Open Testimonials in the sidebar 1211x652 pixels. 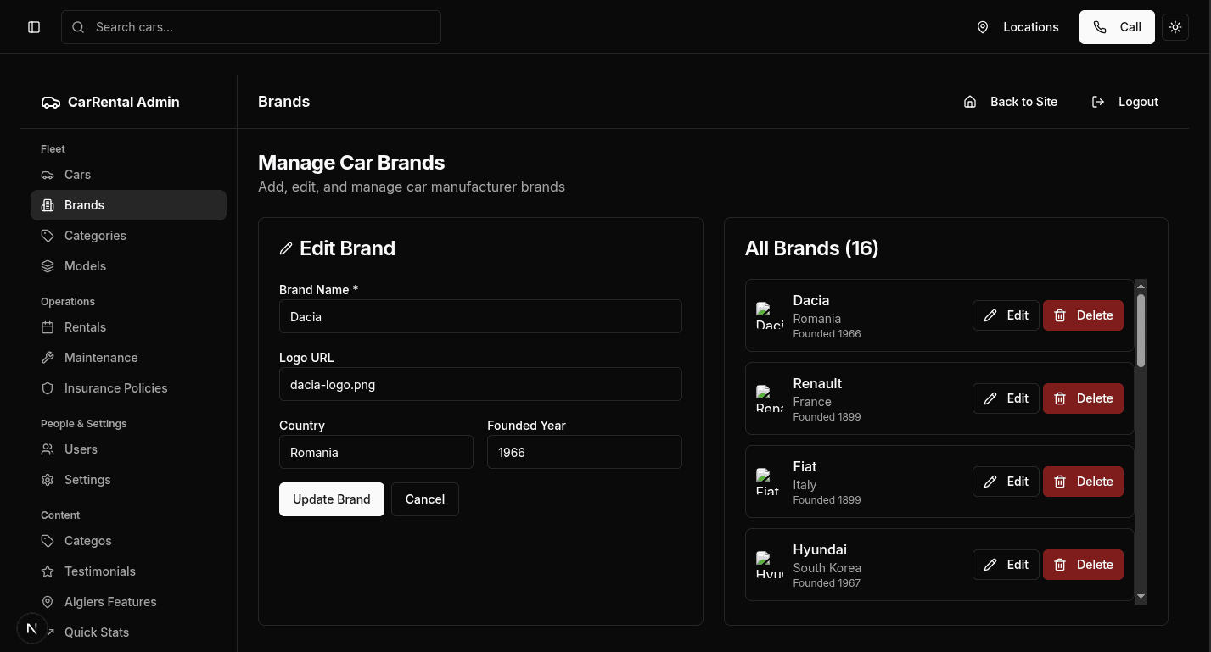[x=128, y=571]
